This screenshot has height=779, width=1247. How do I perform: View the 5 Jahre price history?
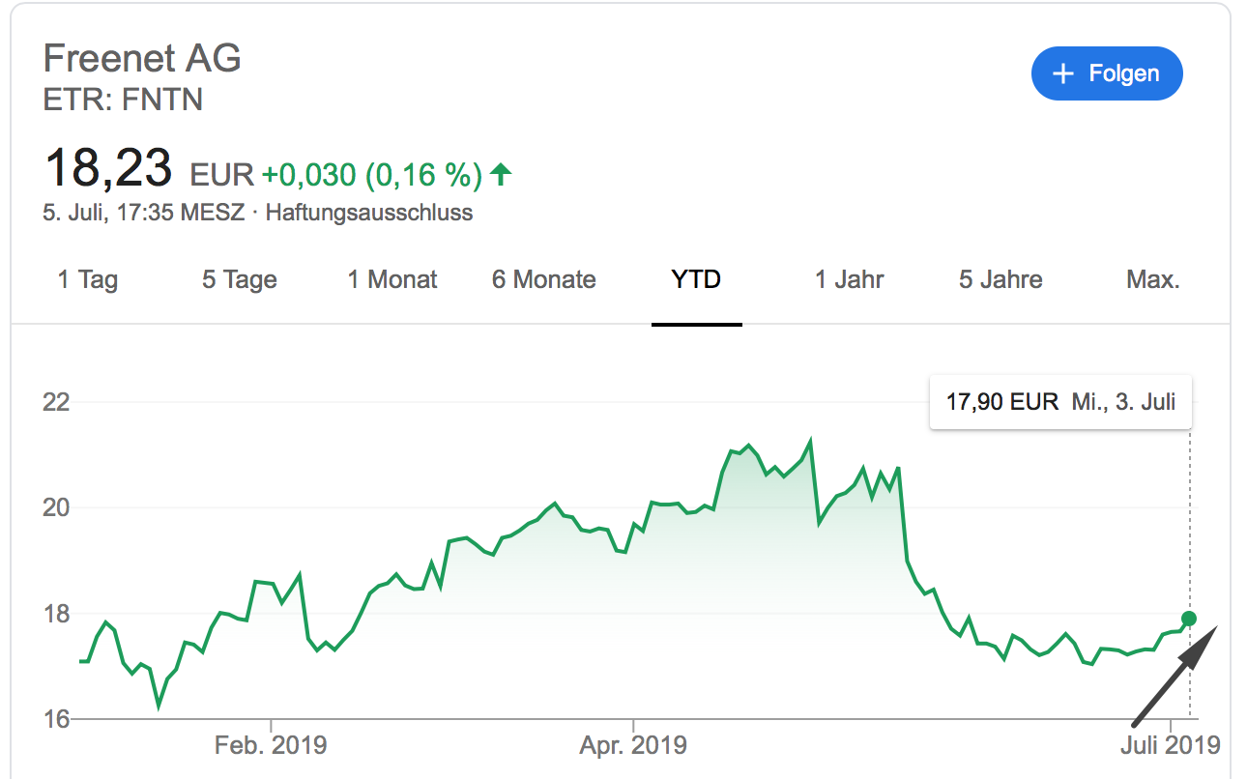(1000, 280)
